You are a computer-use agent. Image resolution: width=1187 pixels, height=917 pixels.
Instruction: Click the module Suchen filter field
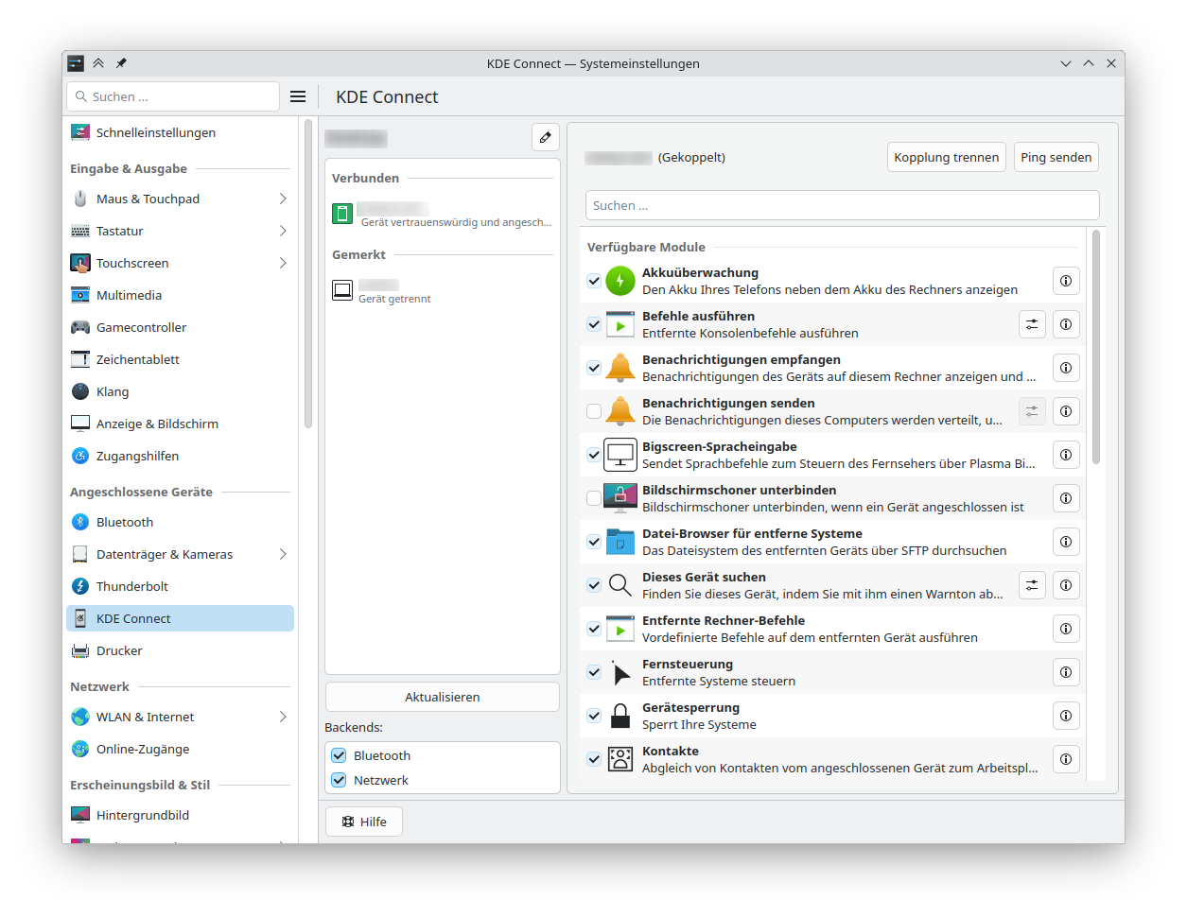[843, 205]
